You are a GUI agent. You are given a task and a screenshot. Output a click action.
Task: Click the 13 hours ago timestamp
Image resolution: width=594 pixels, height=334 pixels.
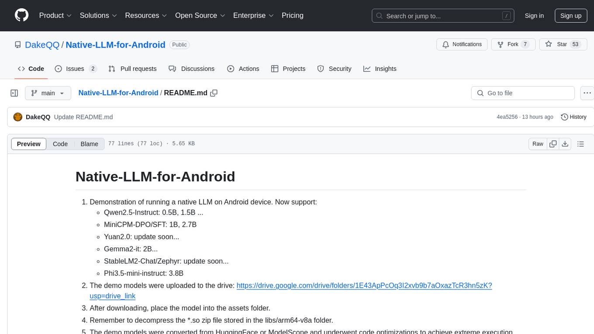pos(538,117)
